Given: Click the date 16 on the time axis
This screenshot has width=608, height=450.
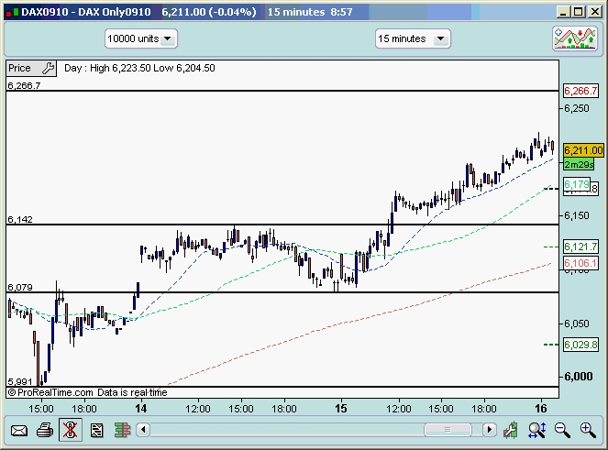Looking at the screenshot, I should (x=540, y=409).
